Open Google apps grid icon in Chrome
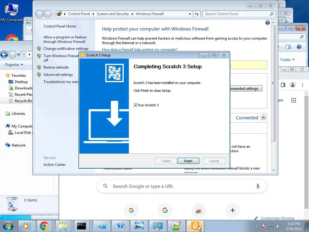 tap(294, 100)
